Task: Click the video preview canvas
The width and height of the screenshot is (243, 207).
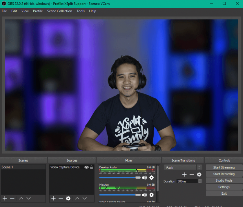Action: [x=121, y=85]
